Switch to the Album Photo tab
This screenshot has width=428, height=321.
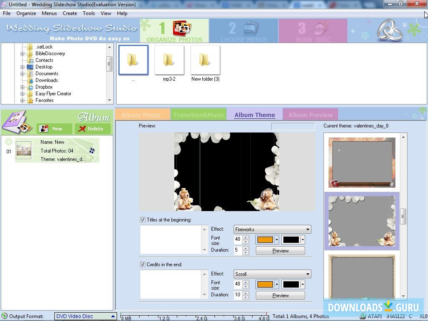click(143, 115)
